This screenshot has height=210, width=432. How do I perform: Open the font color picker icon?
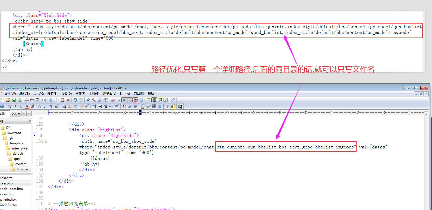tap(27, 107)
